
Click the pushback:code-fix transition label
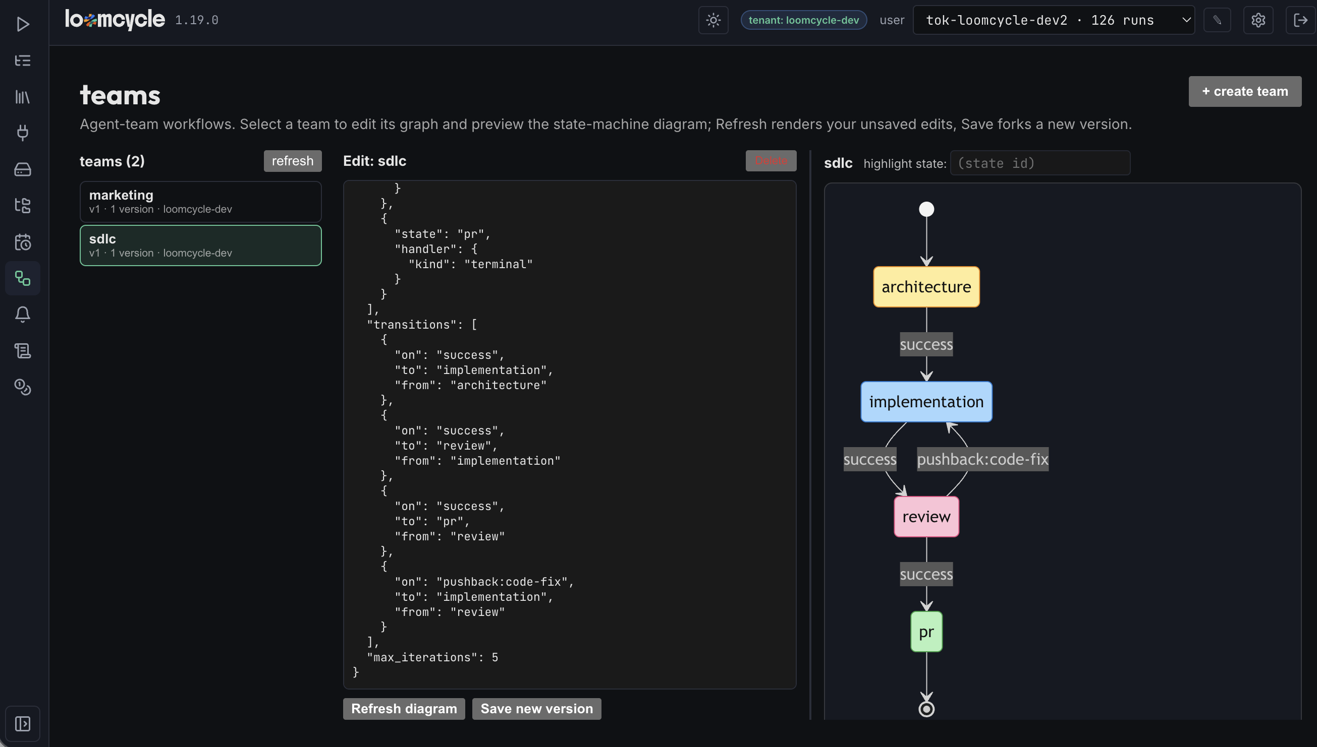(983, 459)
